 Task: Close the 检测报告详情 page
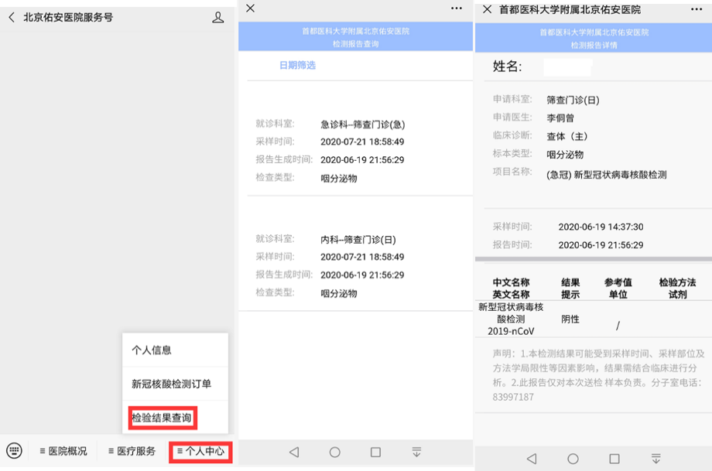[x=488, y=9]
